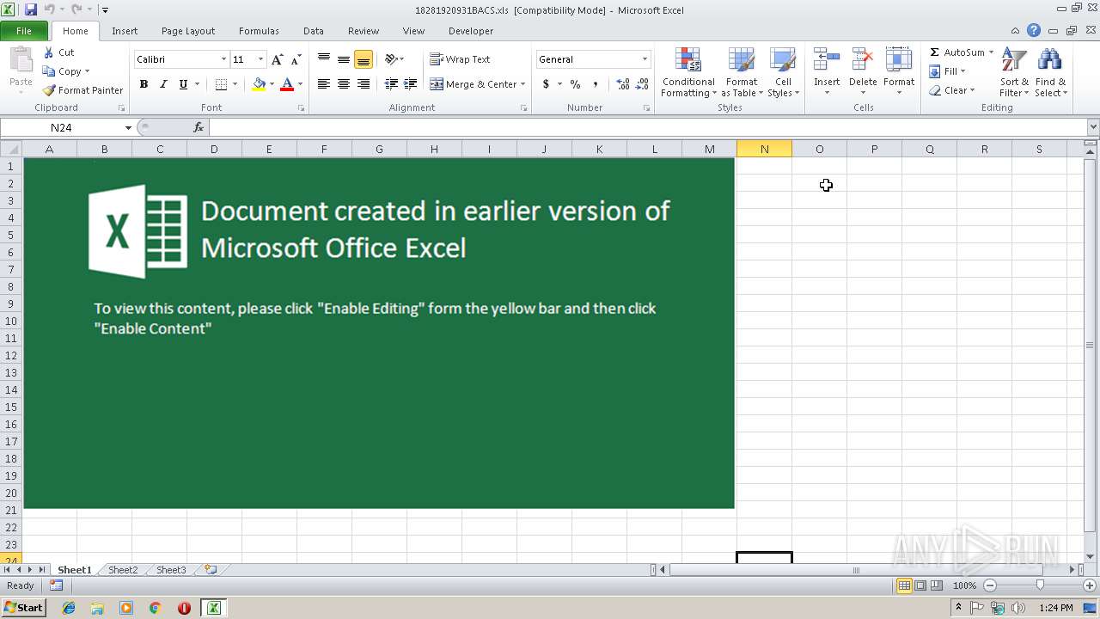
Task: Open the font name Calibri dropdown
Action: (x=223, y=59)
